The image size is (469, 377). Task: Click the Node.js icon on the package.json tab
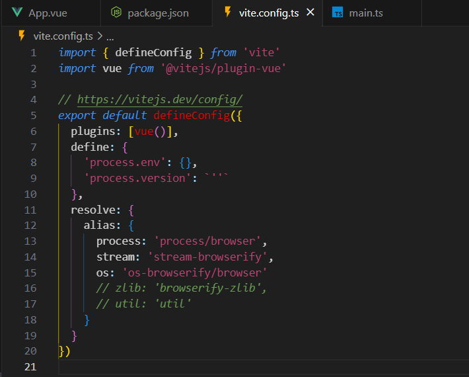[x=116, y=13]
